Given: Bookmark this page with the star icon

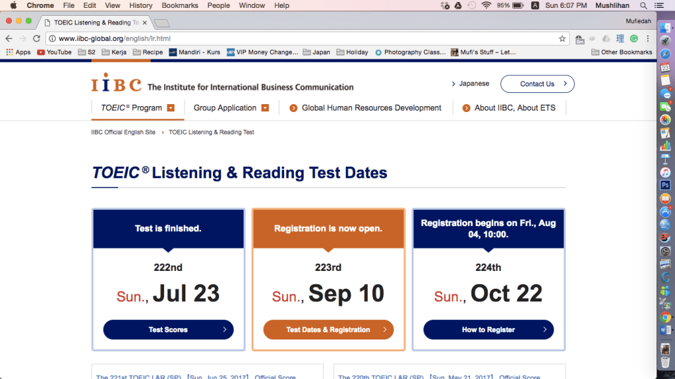Looking at the screenshot, I should click(x=562, y=38).
